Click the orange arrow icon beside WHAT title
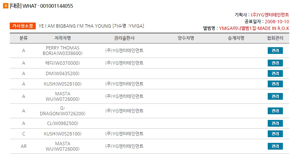The width and height of the screenshot is (293, 156). (x=6, y=6)
